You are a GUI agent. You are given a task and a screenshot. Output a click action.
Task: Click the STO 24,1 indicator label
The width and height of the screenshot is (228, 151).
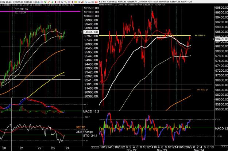[x=90, y=136]
